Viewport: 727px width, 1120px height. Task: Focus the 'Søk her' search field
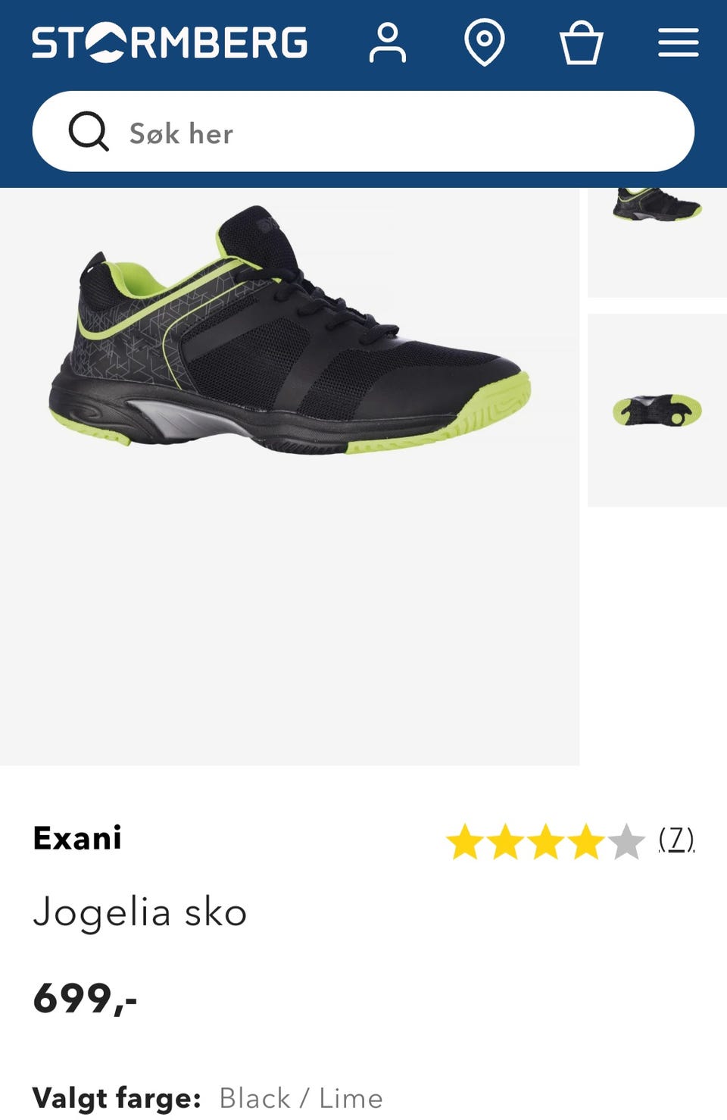click(x=363, y=132)
